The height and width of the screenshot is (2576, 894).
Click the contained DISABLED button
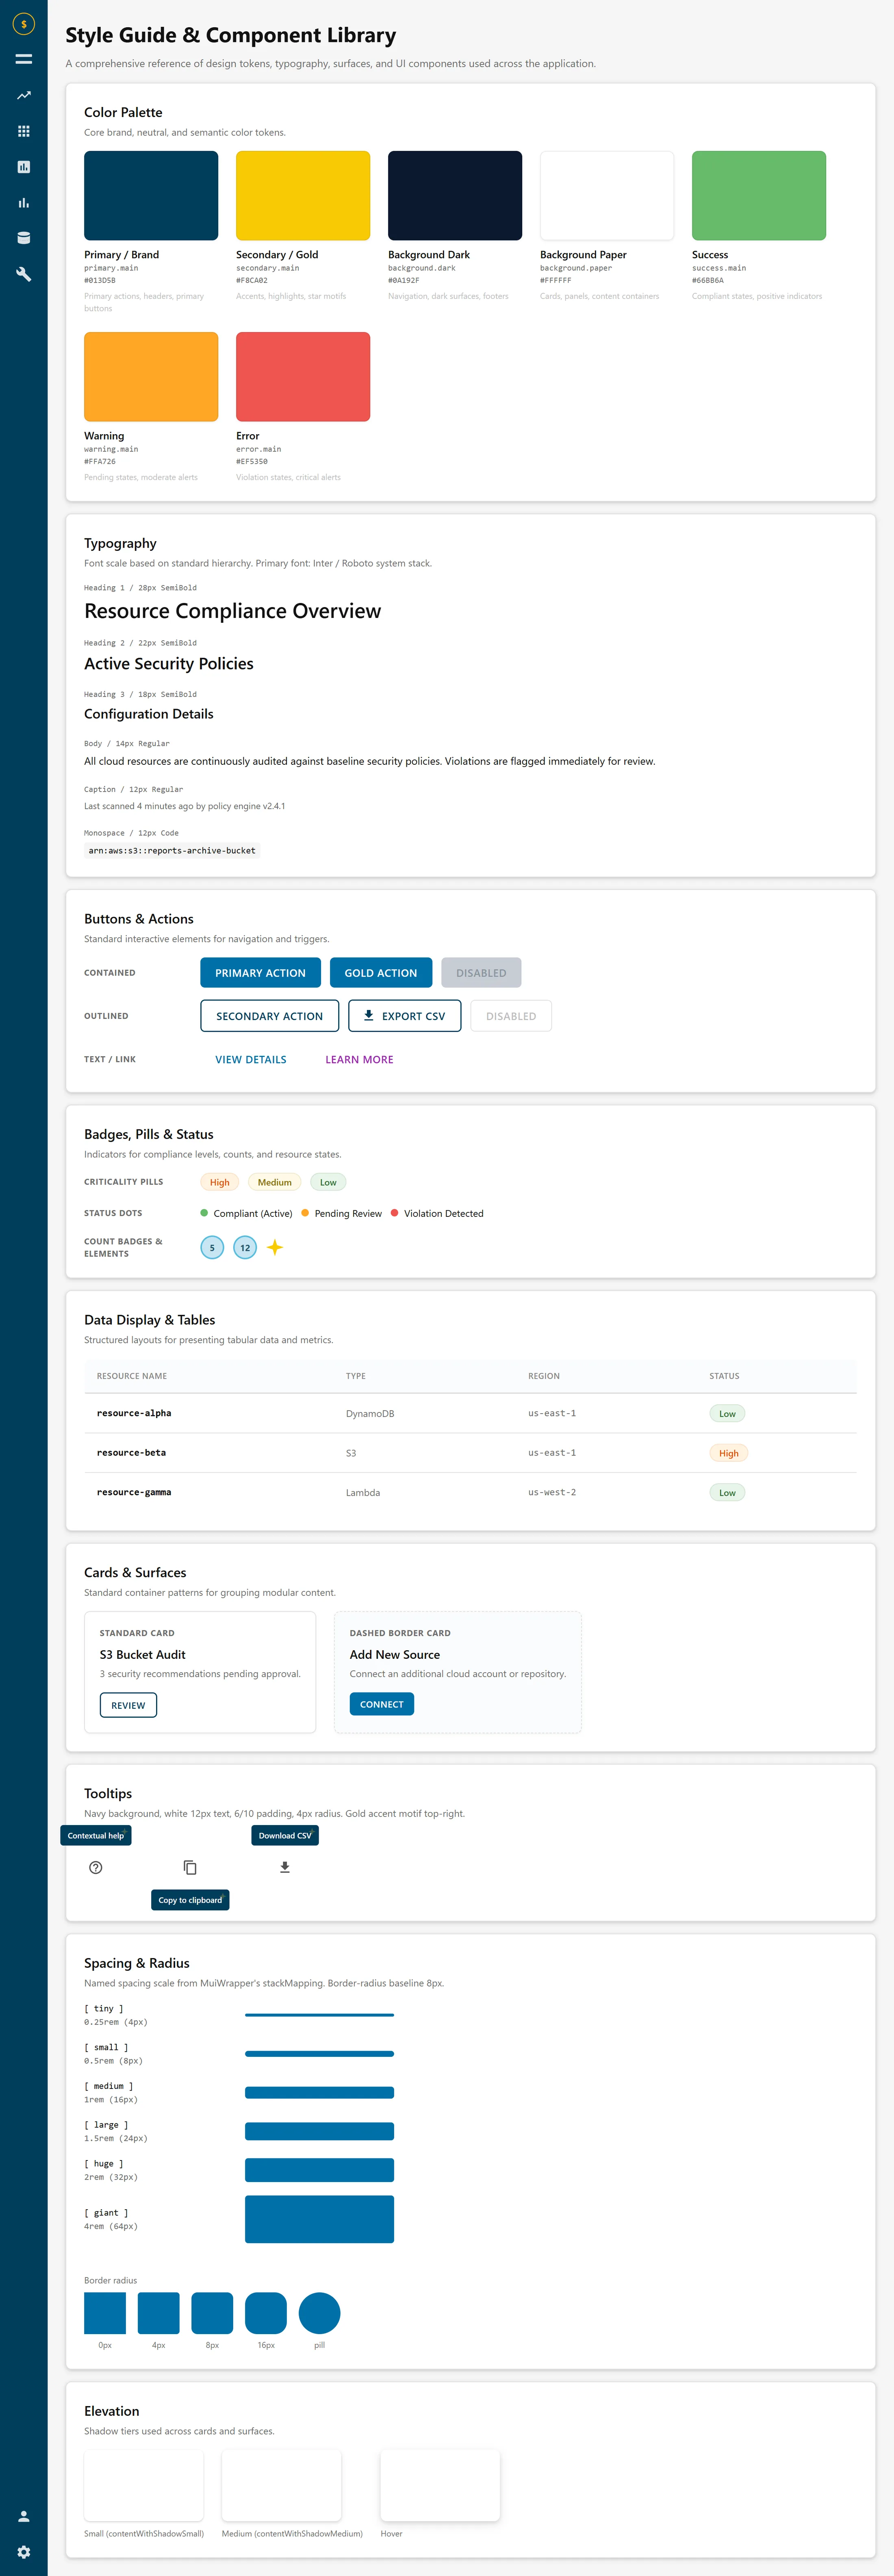click(481, 972)
